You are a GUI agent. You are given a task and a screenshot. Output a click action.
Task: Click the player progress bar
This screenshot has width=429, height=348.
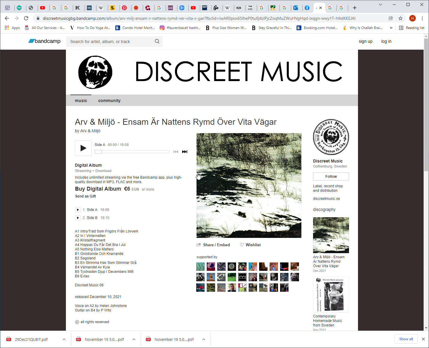tap(132, 152)
